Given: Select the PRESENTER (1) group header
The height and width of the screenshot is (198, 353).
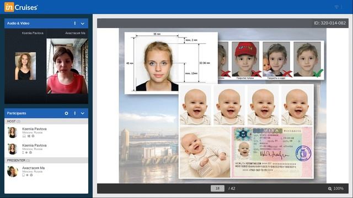Looking at the screenshot, I should [x=46, y=160].
